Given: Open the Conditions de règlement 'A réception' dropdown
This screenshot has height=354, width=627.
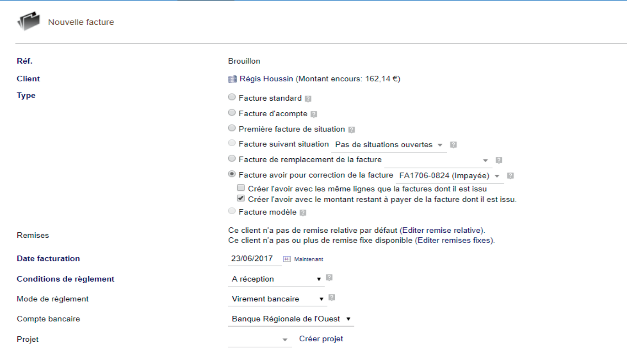Looking at the screenshot, I should (x=276, y=279).
